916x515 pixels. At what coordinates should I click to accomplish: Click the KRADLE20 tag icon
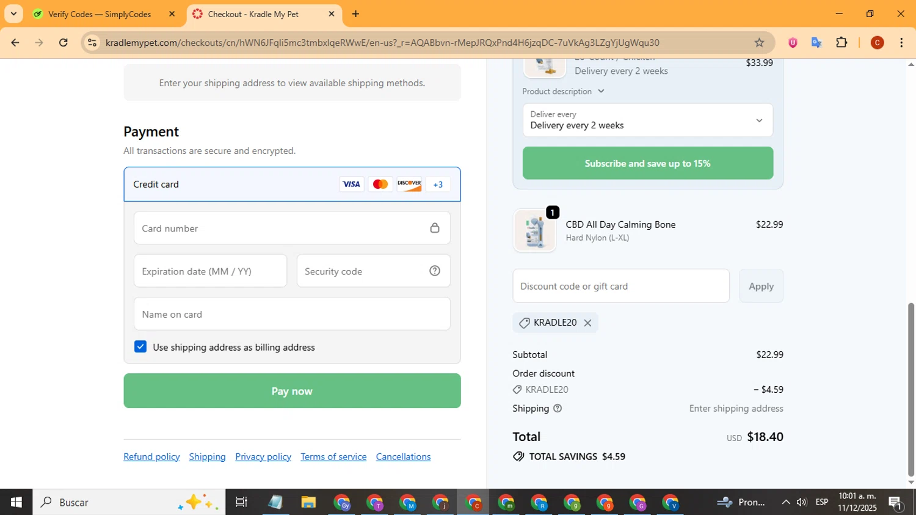point(525,323)
